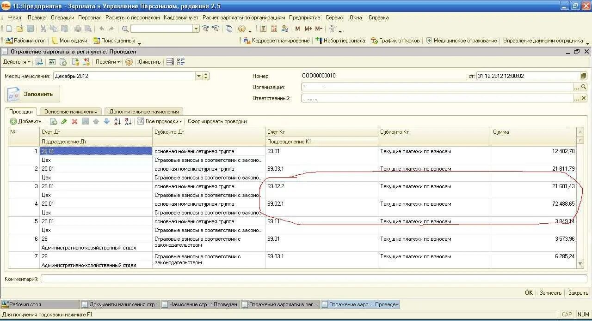
Task: Select the sum cell 72 488,65
Action: pyautogui.click(x=534, y=204)
